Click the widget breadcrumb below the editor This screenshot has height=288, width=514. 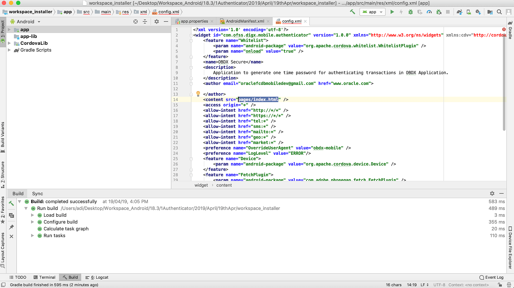201,185
